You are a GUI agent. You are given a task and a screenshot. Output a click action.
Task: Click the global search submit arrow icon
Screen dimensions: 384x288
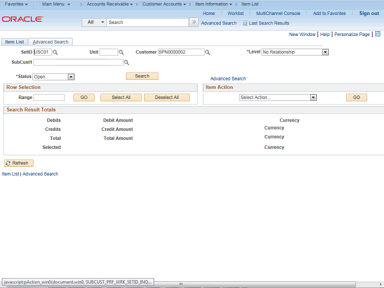pyautogui.click(x=194, y=22)
